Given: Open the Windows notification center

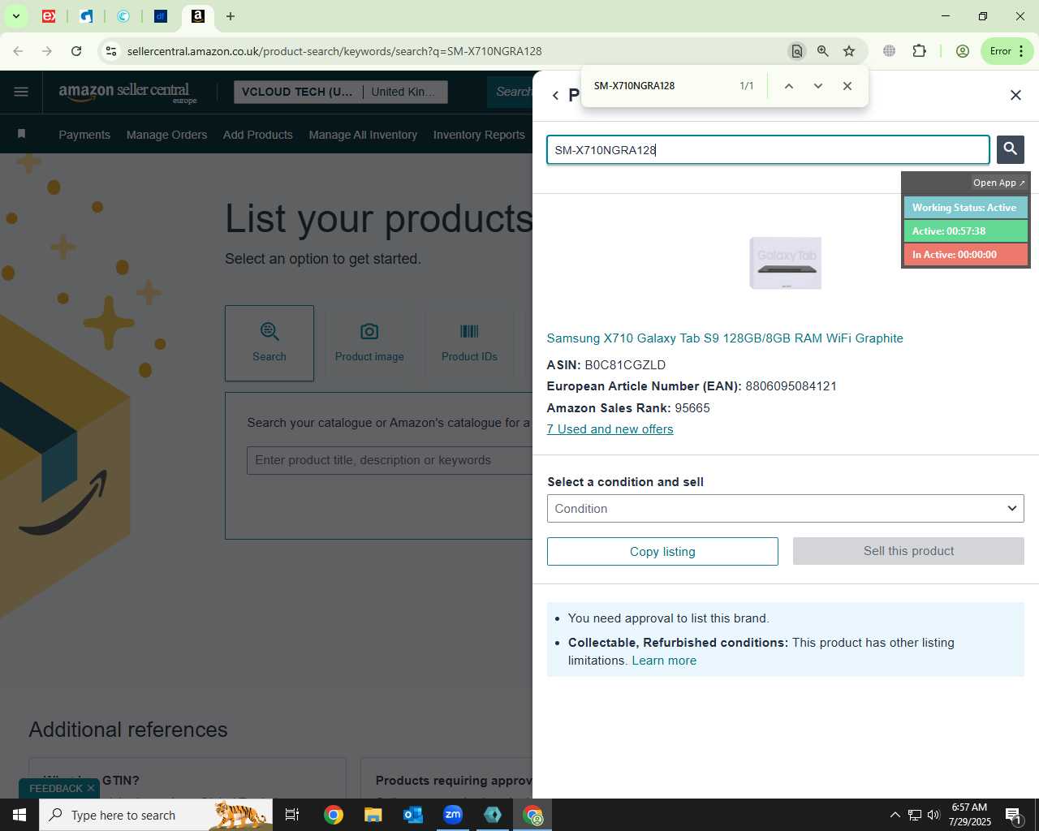Looking at the screenshot, I should pos(1013,815).
